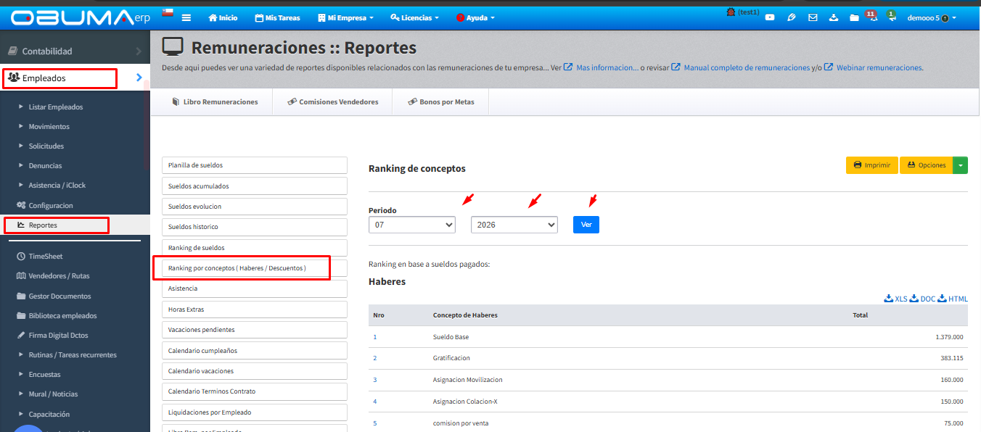Click the XLS download icon
Screen dimensions: 981x432
tap(895, 299)
